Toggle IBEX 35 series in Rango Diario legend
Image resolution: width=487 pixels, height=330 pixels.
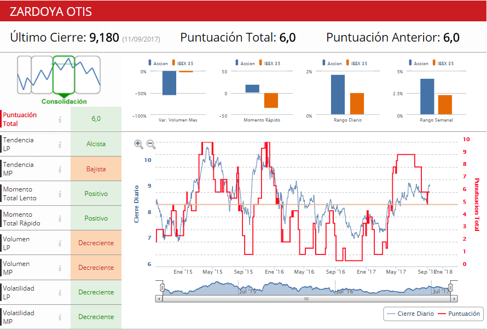[x=357, y=63]
